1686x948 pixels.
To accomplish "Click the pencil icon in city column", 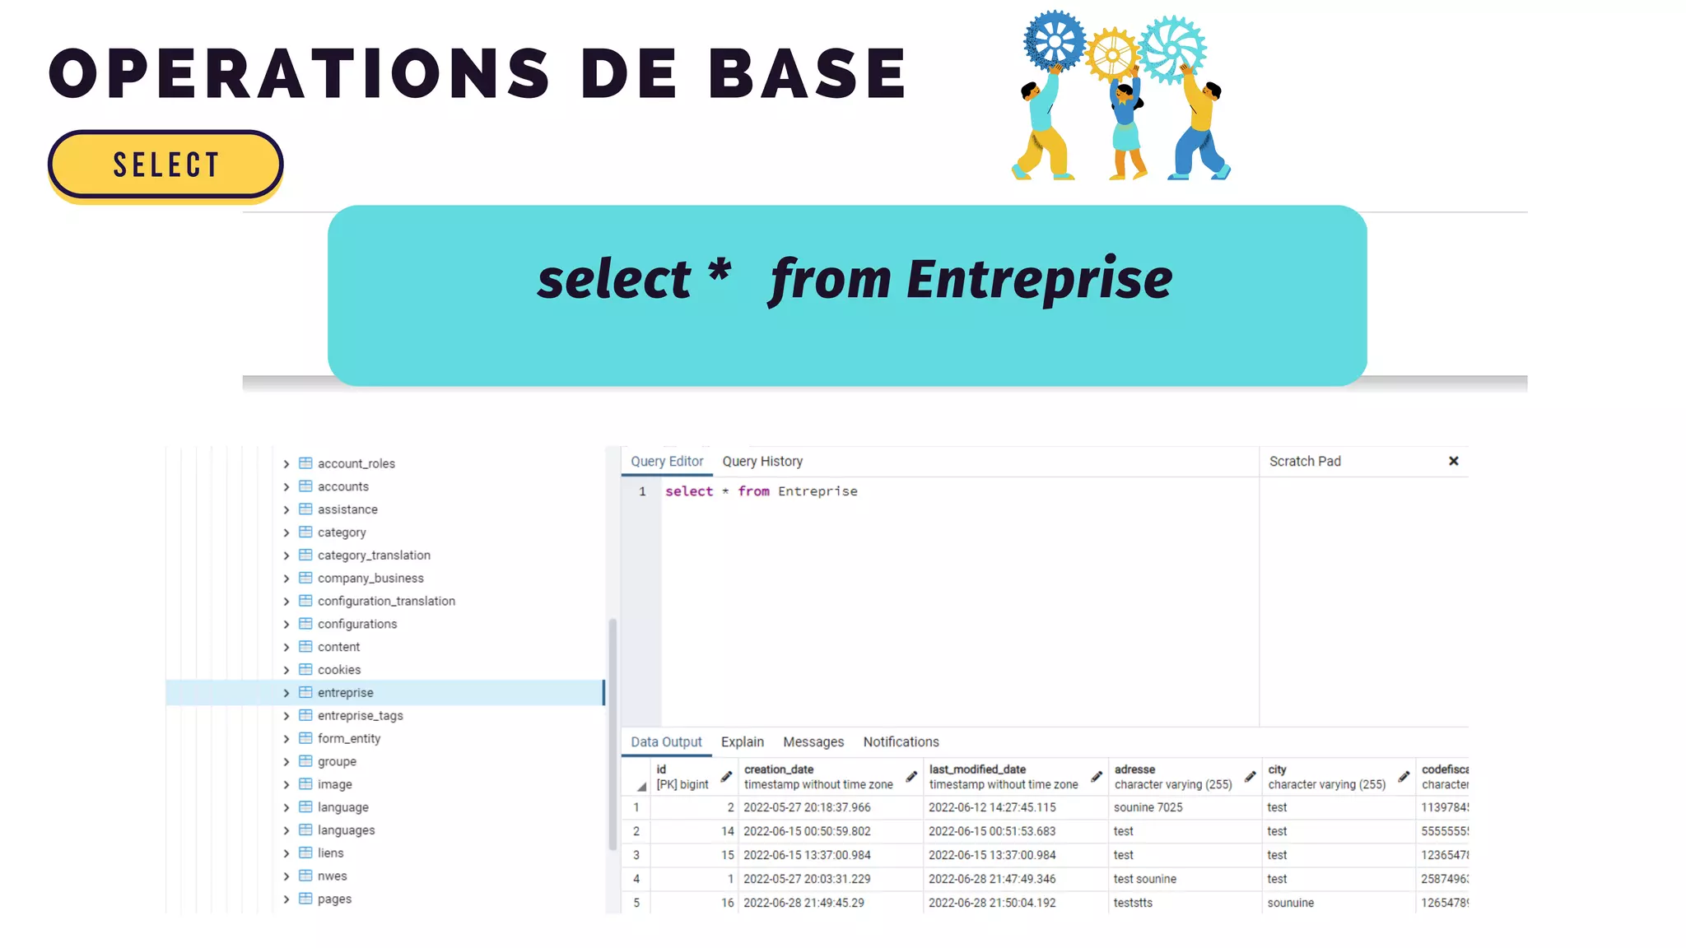I will pyautogui.click(x=1404, y=777).
